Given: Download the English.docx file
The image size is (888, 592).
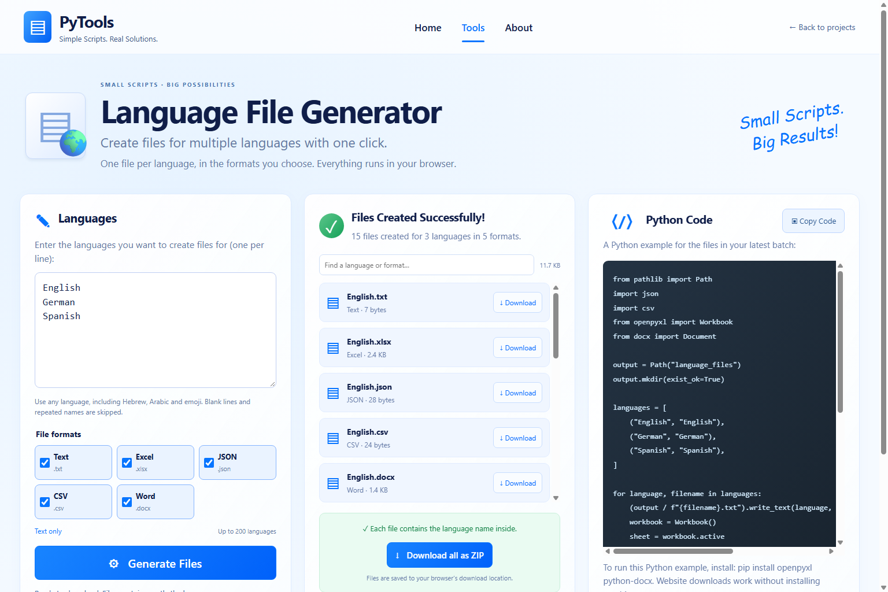Looking at the screenshot, I should (x=517, y=483).
